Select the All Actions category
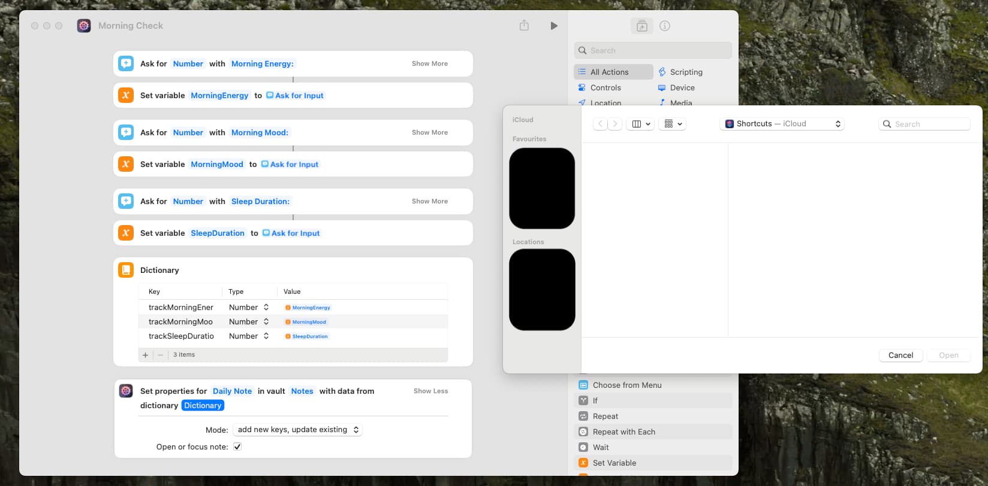This screenshot has height=486, width=988. point(609,72)
